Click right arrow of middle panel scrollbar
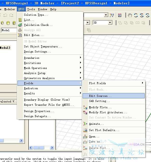The height and width of the screenshot is (162, 151). click(52, 148)
